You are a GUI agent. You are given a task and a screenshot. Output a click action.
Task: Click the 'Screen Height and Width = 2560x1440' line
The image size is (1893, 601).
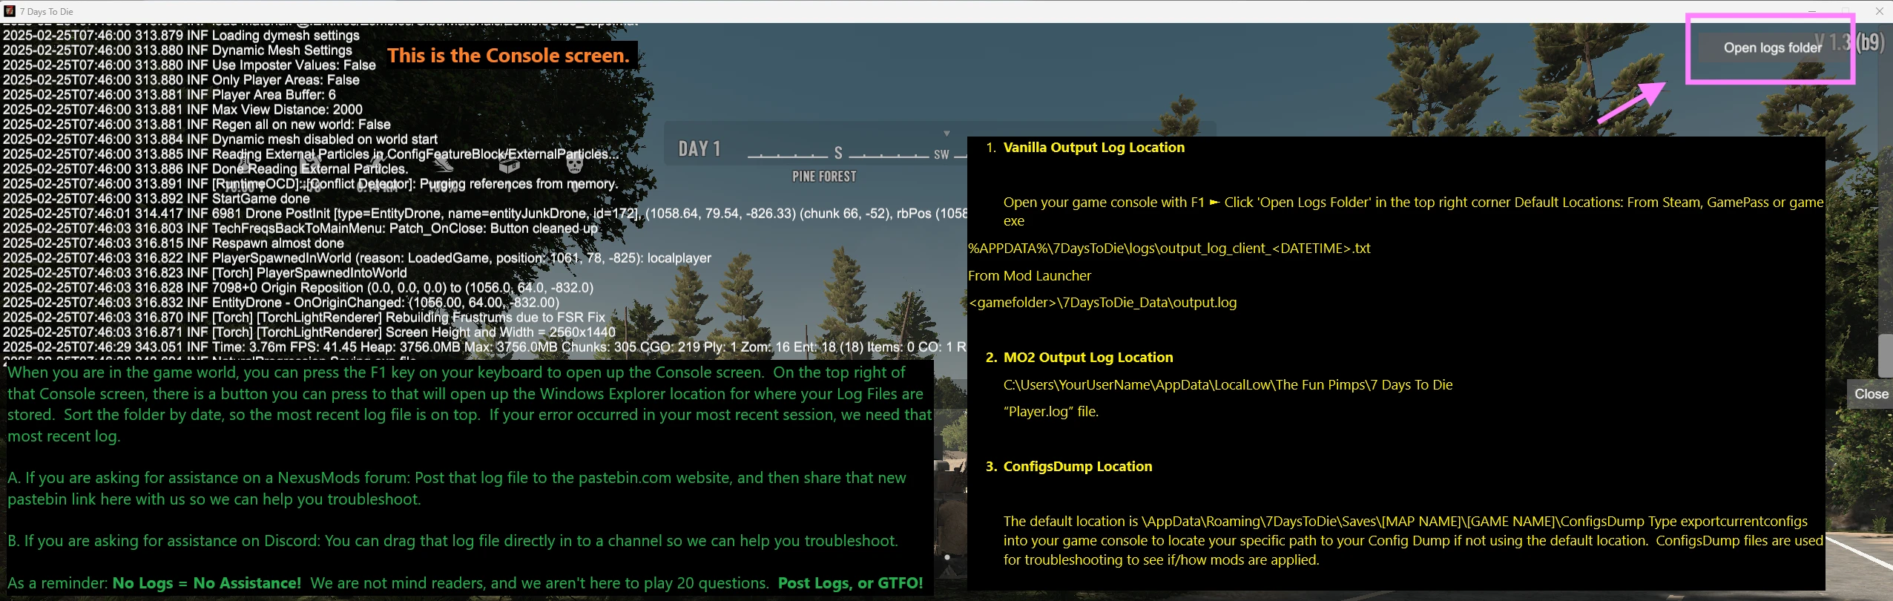[x=309, y=332]
